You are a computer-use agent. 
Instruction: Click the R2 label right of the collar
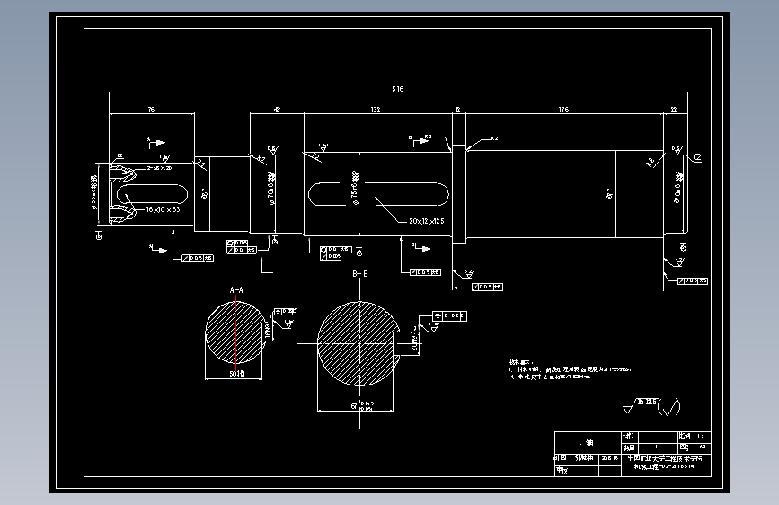pyautogui.click(x=494, y=138)
